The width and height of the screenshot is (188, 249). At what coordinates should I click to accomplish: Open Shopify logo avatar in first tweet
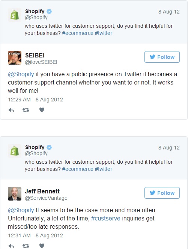click(x=15, y=15)
